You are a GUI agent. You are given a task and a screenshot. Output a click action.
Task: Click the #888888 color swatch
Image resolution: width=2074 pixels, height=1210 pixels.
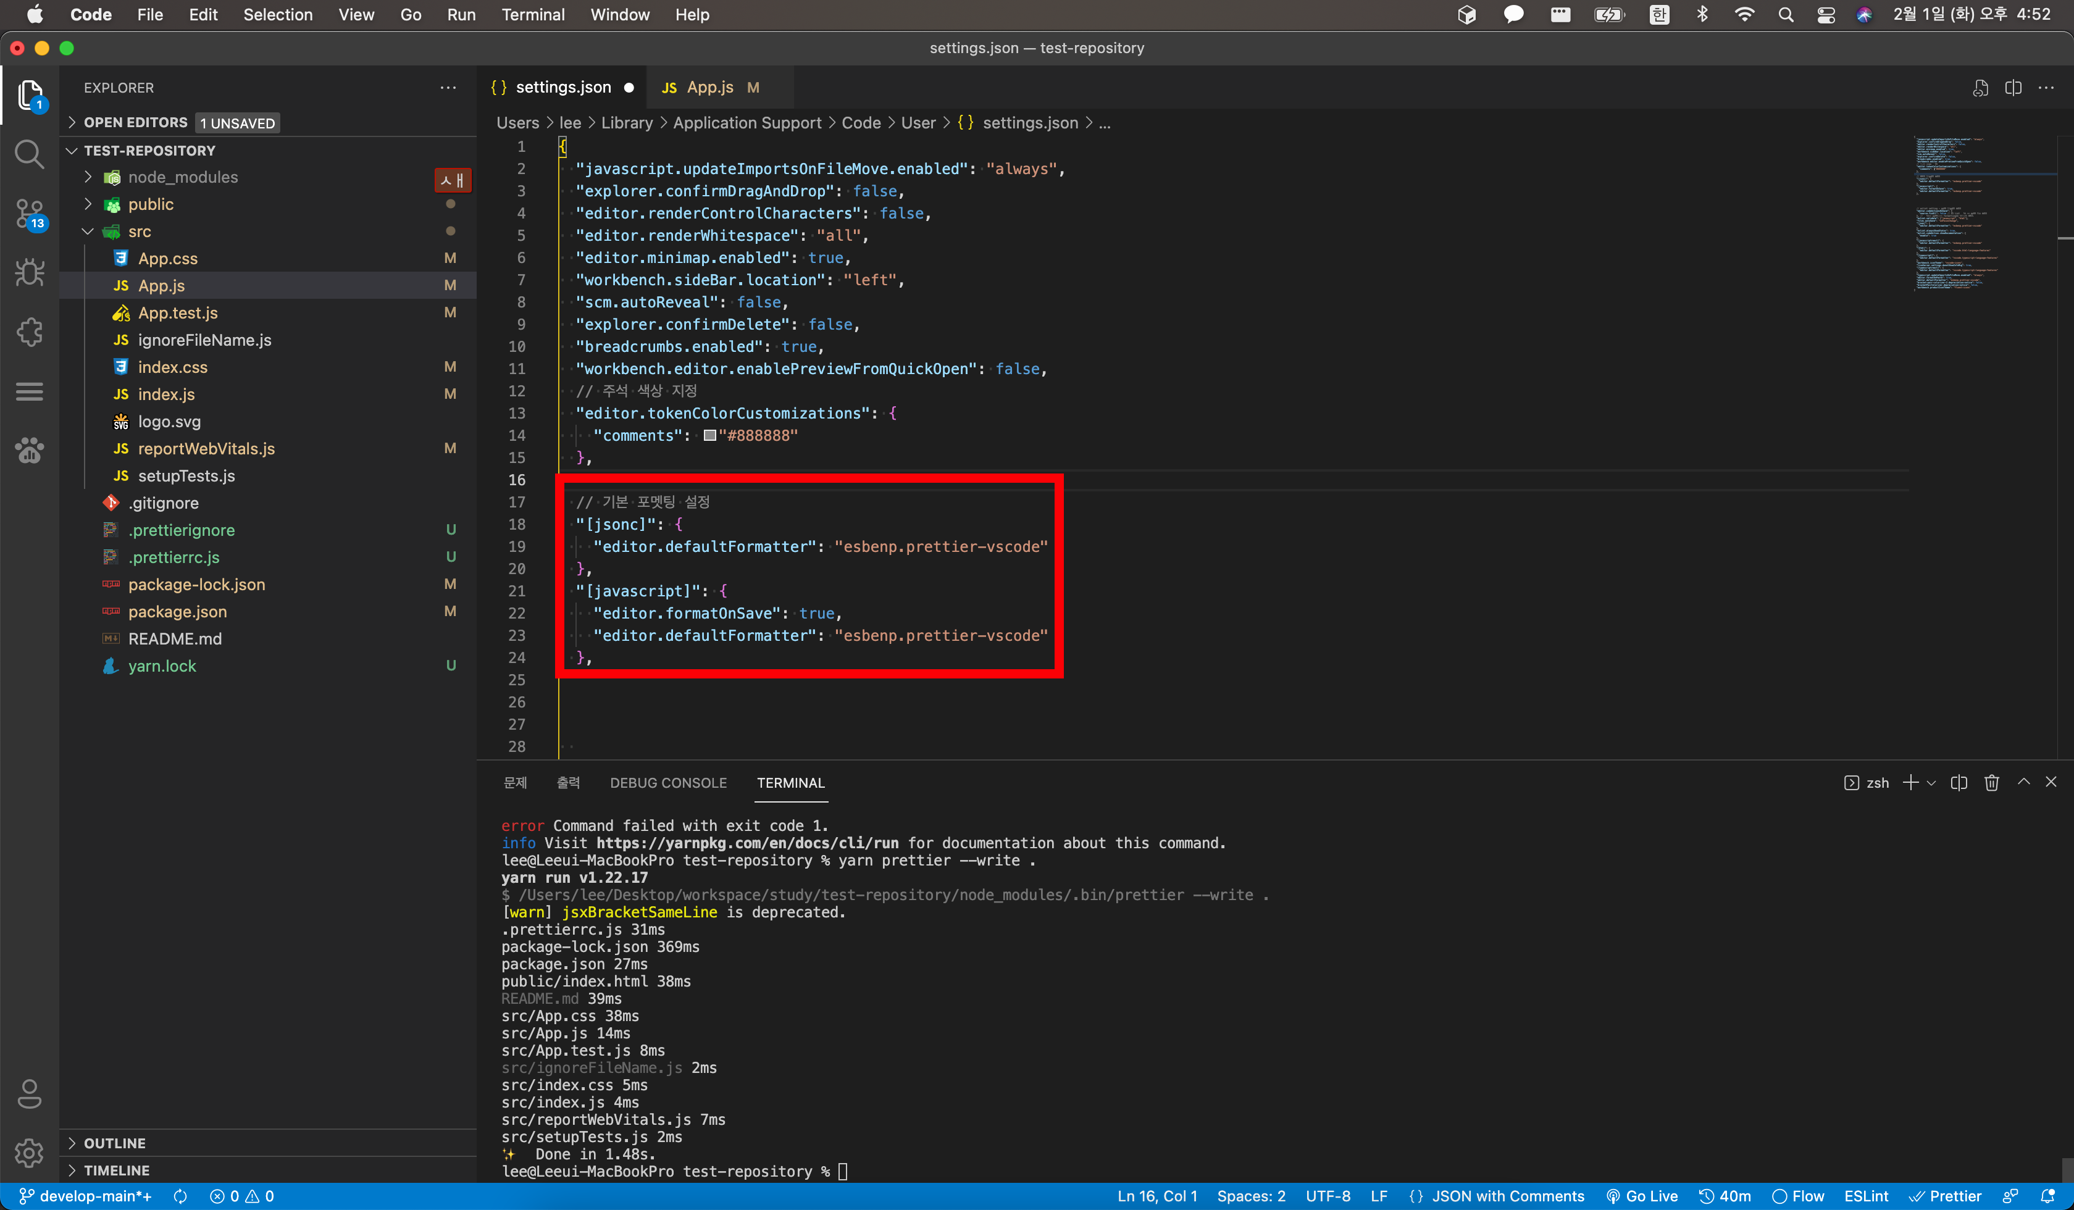709,435
